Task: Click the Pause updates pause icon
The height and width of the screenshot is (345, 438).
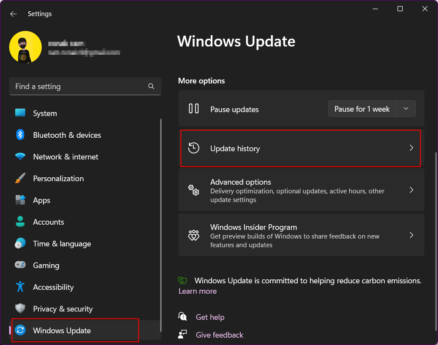Action: pyautogui.click(x=194, y=108)
